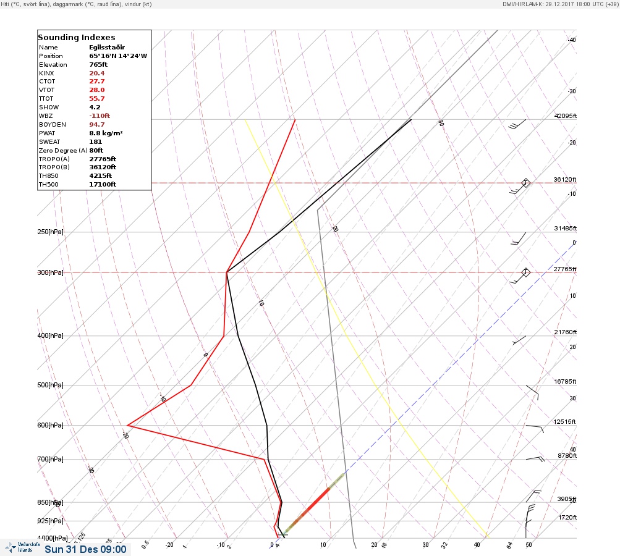Viewport: 620px width, 556px height.
Task: Click the KINX value 20.4
Action: click(x=97, y=73)
